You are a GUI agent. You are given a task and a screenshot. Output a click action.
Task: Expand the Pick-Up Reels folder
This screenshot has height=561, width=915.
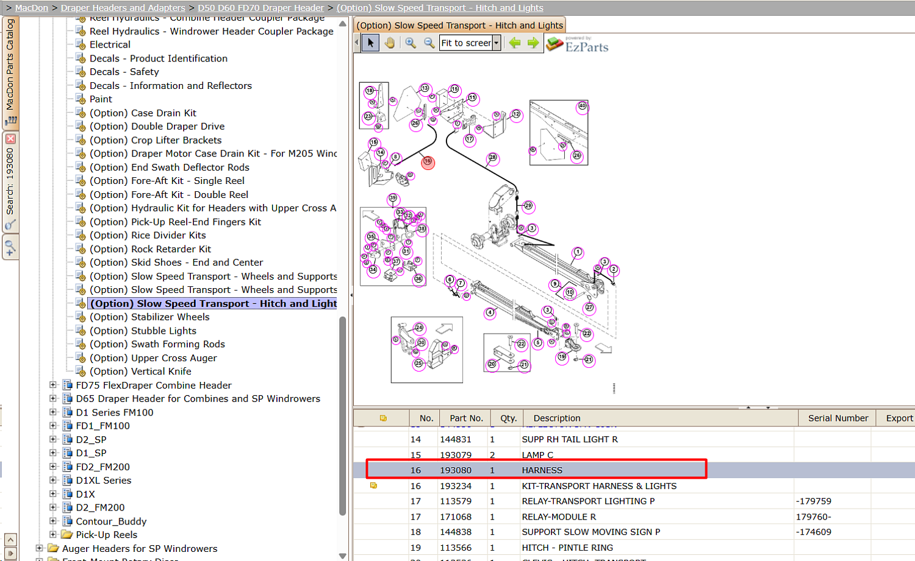53,535
